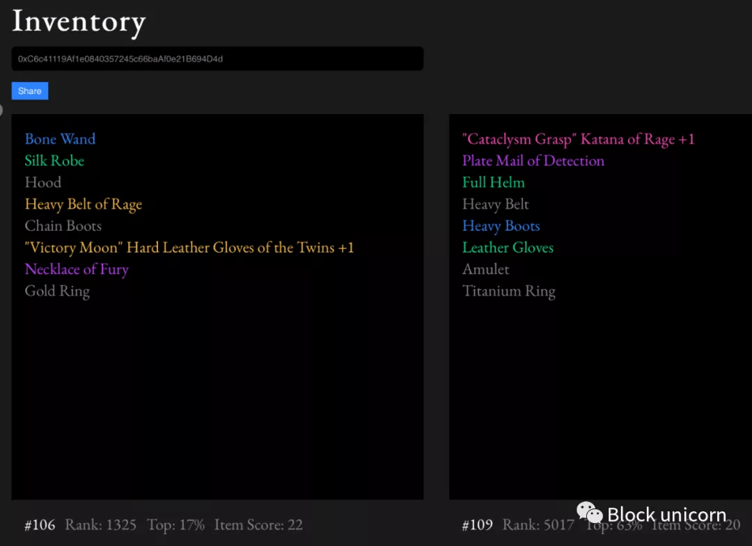Open the Heavy Belt of Rage item
Image resolution: width=752 pixels, height=546 pixels.
click(84, 204)
